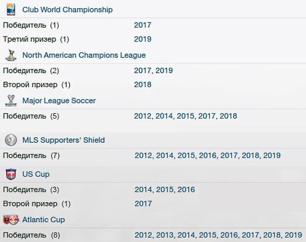Screen dimensions: 306x242
Task: Open the Major League Soccer competition link
Action: 59,101
